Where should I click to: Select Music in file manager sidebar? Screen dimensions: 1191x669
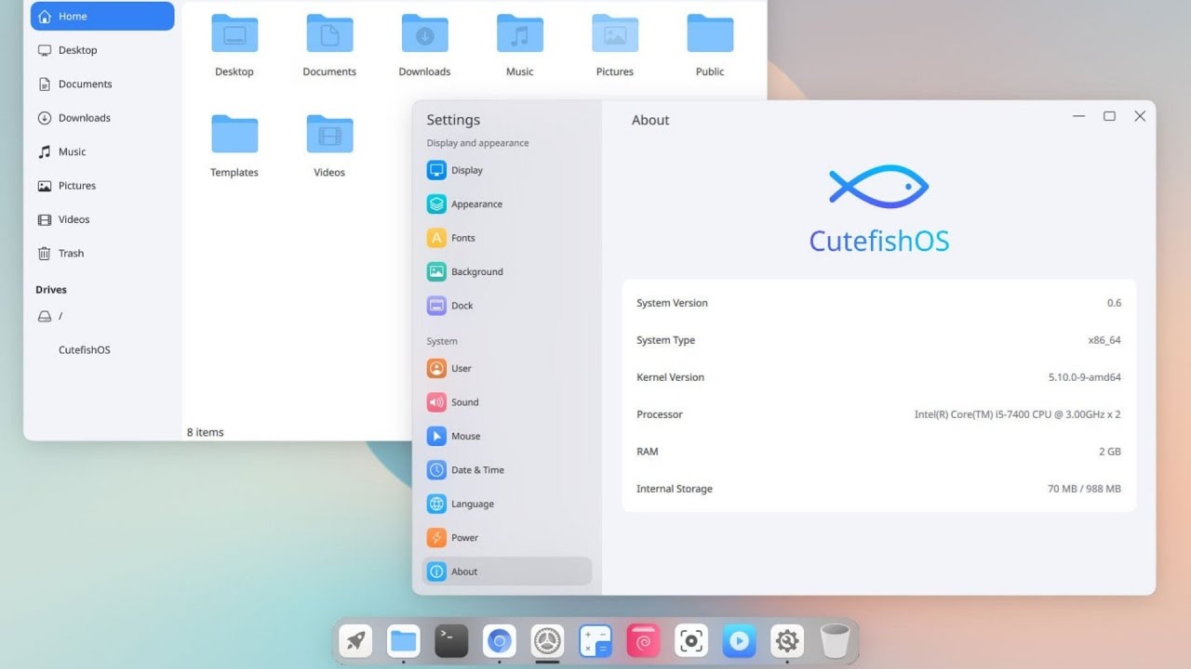point(102,151)
